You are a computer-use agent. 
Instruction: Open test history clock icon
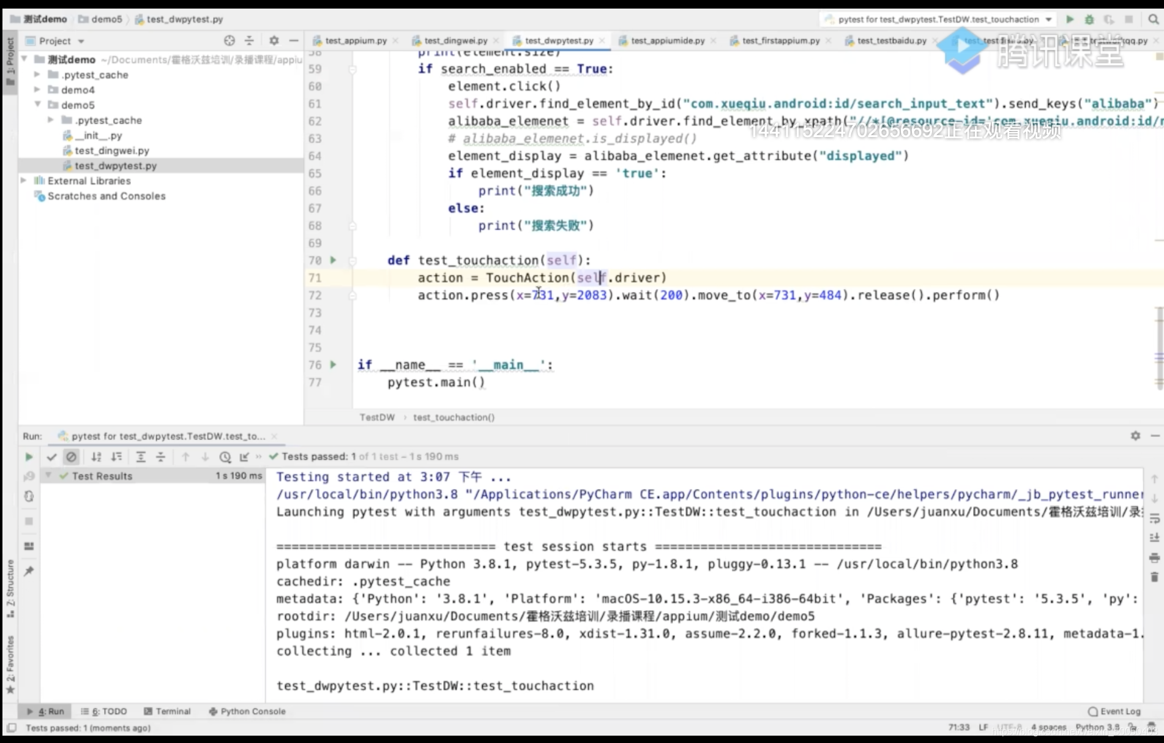point(225,457)
